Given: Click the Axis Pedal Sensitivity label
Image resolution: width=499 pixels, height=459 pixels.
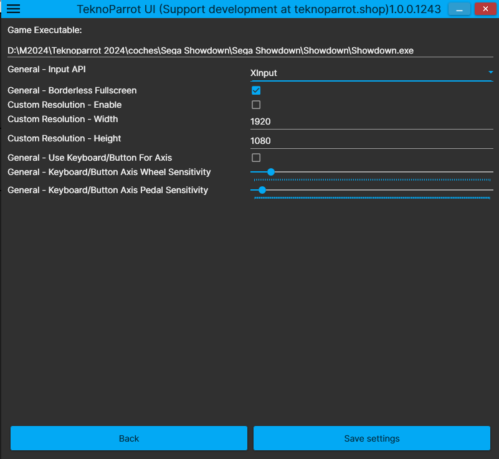Looking at the screenshot, I should 108,190.
